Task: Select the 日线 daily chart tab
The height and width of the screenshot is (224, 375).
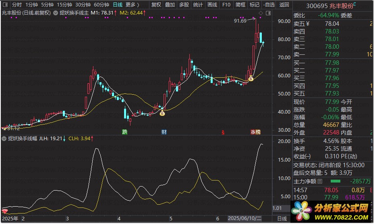Action: (x=118, y=4)
